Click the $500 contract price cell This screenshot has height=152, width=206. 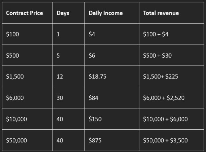[x=13, y=56]
